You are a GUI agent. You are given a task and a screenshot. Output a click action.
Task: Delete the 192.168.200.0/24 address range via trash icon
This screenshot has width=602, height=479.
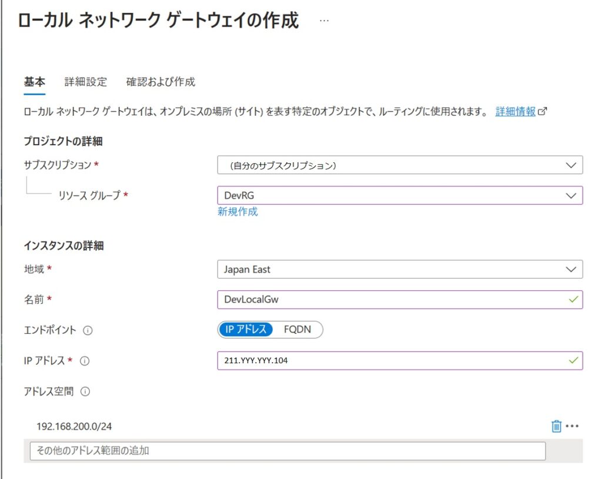(x=556, y=426)
